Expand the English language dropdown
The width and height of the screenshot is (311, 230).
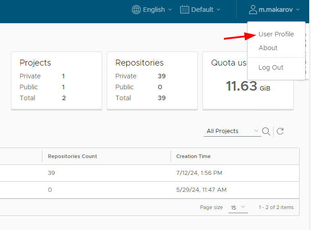[x=152, y=10]
